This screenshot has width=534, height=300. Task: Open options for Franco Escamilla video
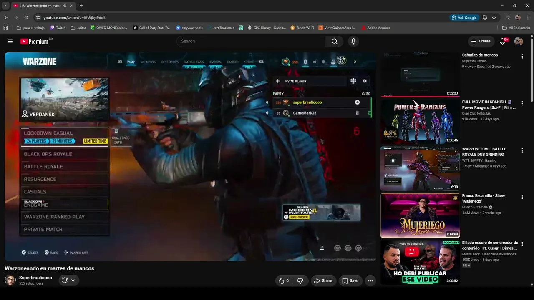tap(522, 197)
